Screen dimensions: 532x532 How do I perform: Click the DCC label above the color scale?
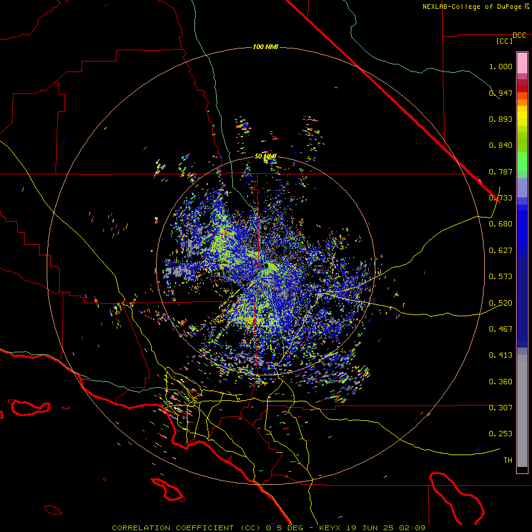point(520,35)
